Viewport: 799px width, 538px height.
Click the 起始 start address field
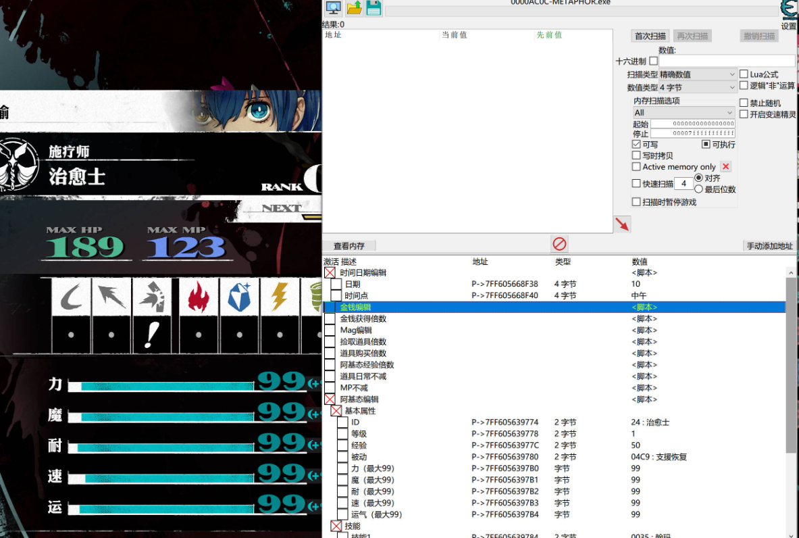(x=692, y=124)
